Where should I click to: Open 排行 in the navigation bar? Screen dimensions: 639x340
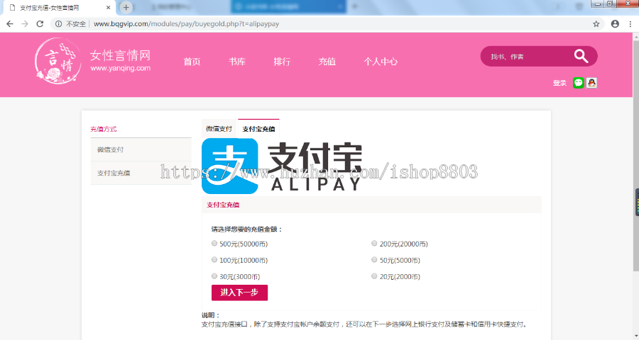[x=282, y=62]
